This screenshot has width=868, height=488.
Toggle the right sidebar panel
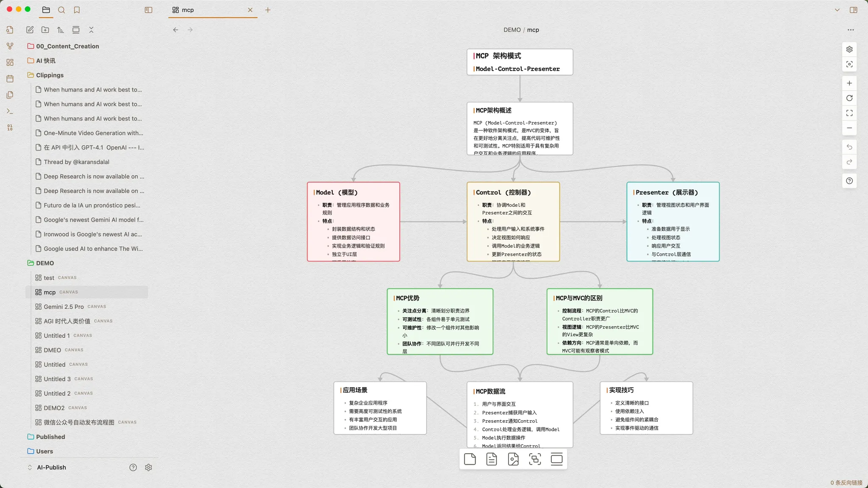coord(854,10)
